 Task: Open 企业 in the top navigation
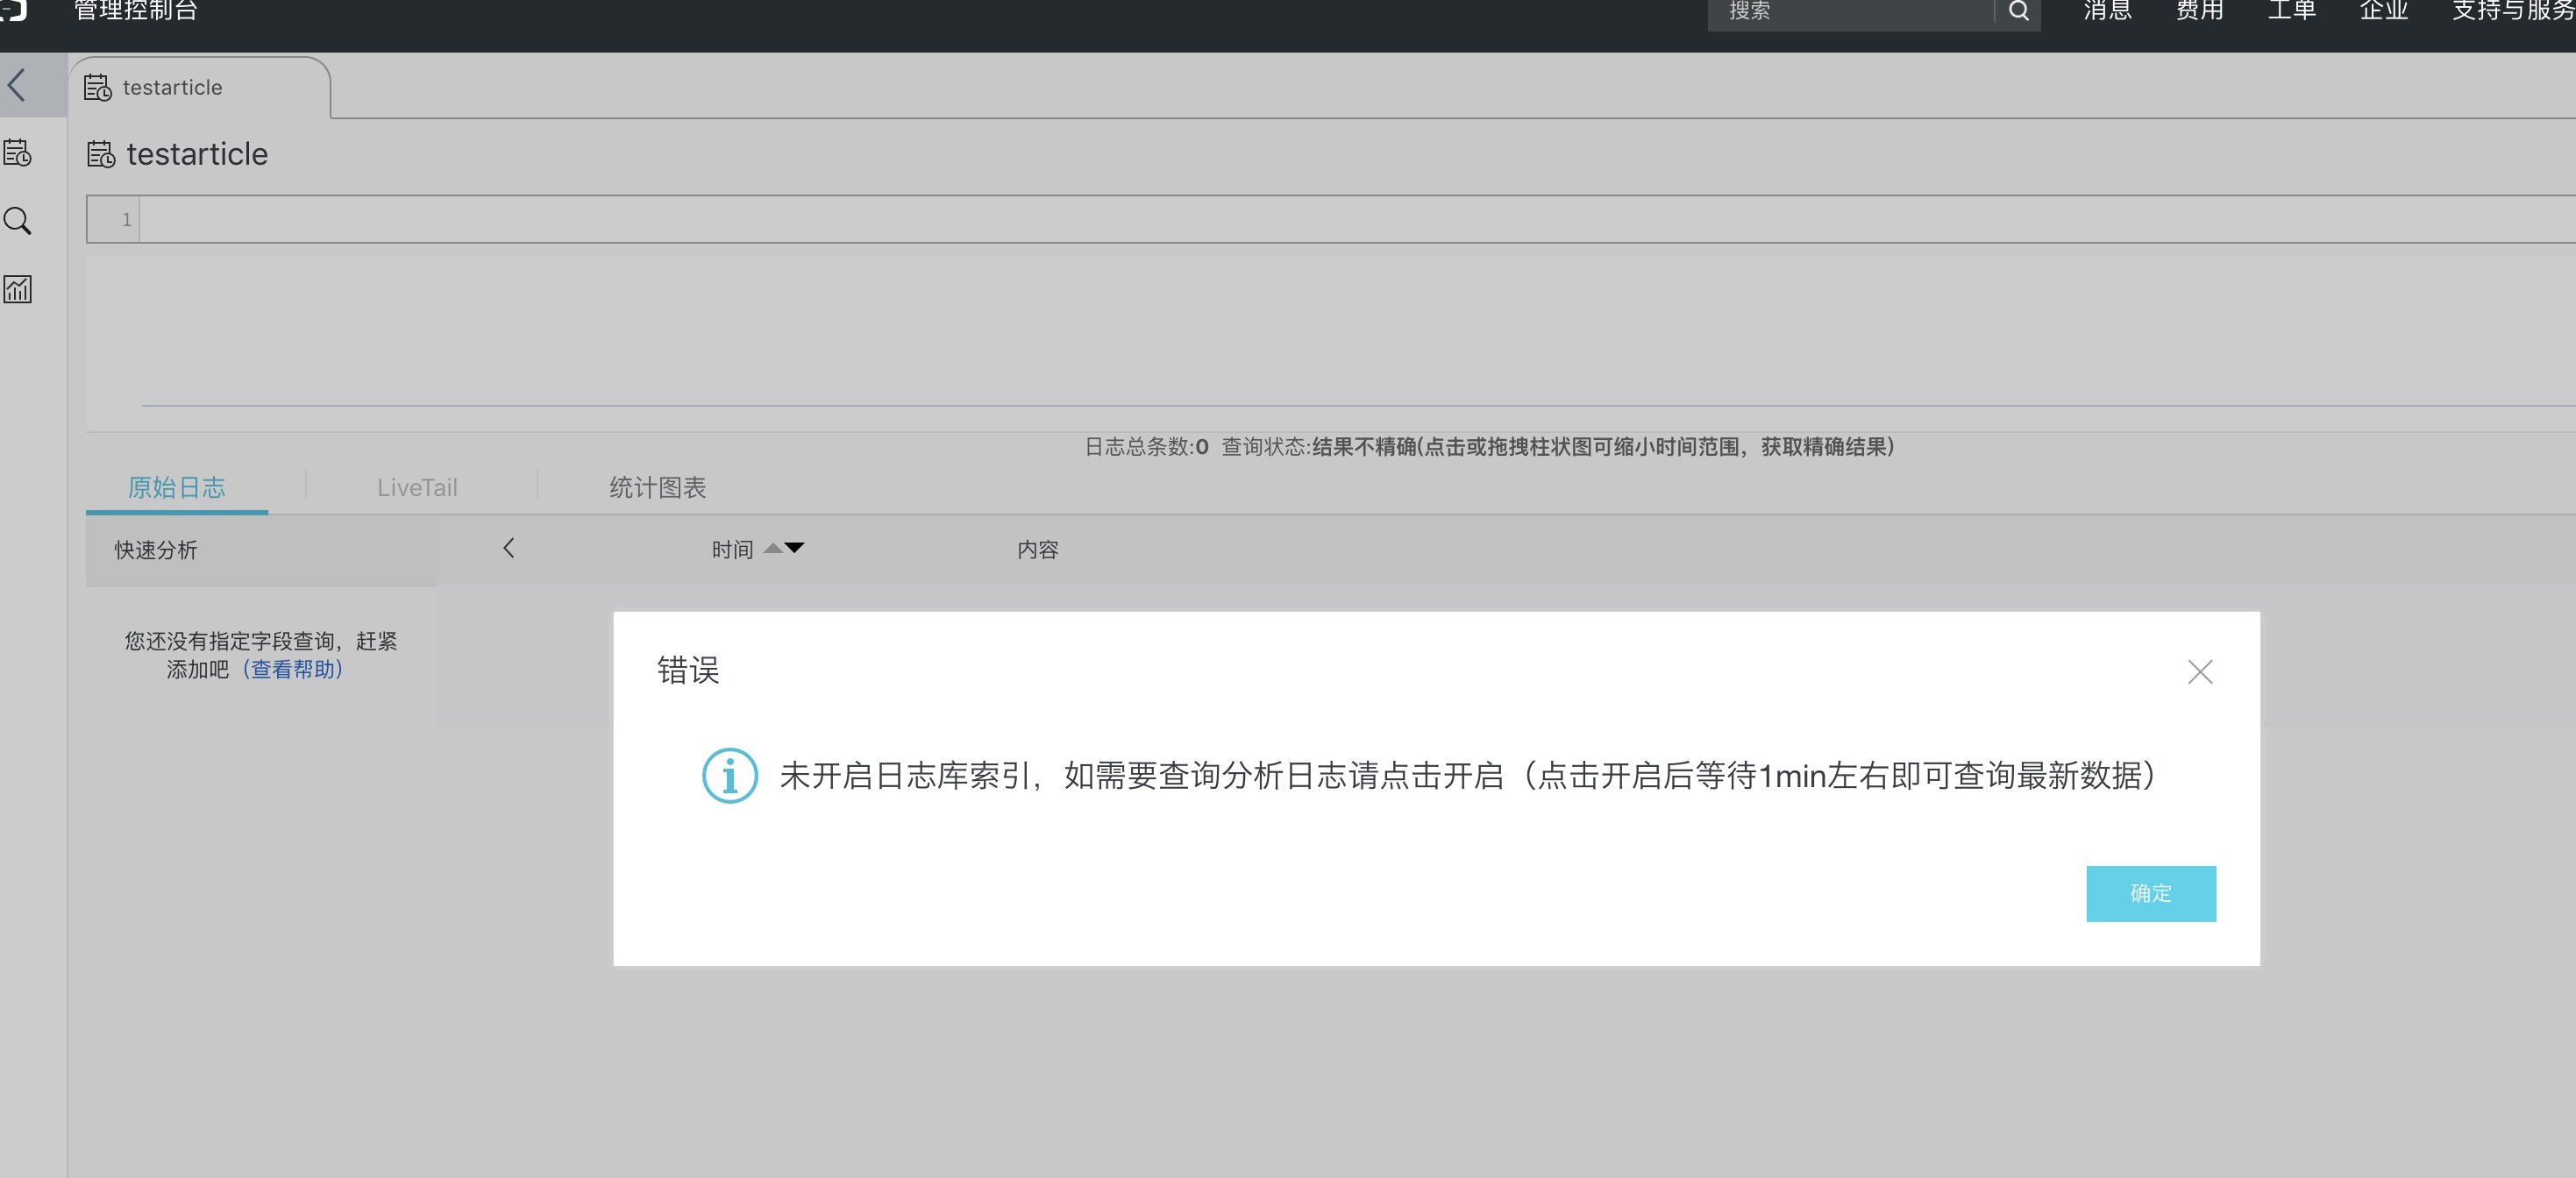(x=2383, y=11)
